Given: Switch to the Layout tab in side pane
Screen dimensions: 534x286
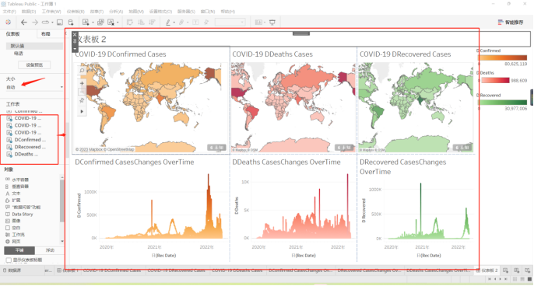Looking at the screenshot, I should click(x=46, y=34).
